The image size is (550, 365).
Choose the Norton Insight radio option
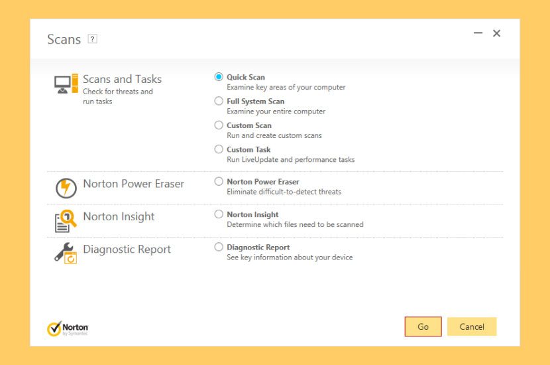point(219,214)
